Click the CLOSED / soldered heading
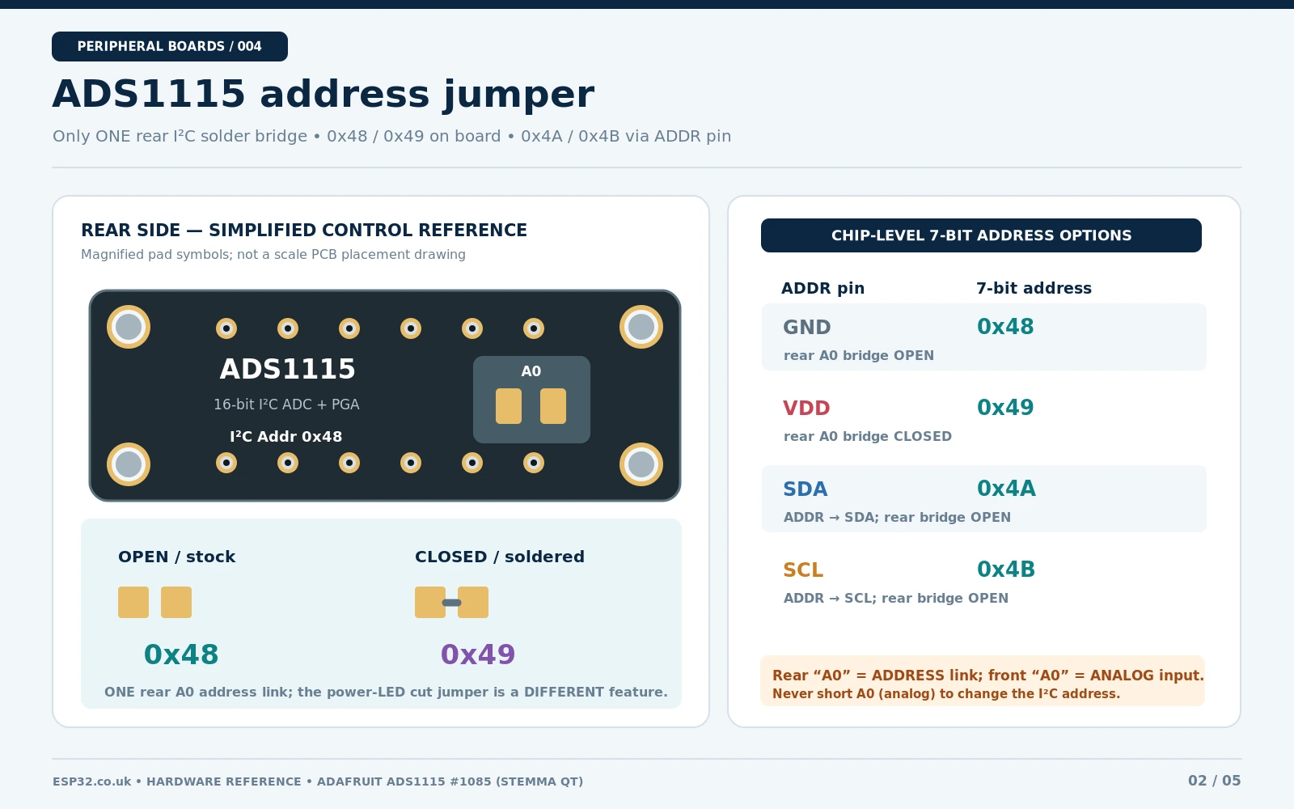The height and width of the screenshot is (809, 1294). [x=500, y=557]
